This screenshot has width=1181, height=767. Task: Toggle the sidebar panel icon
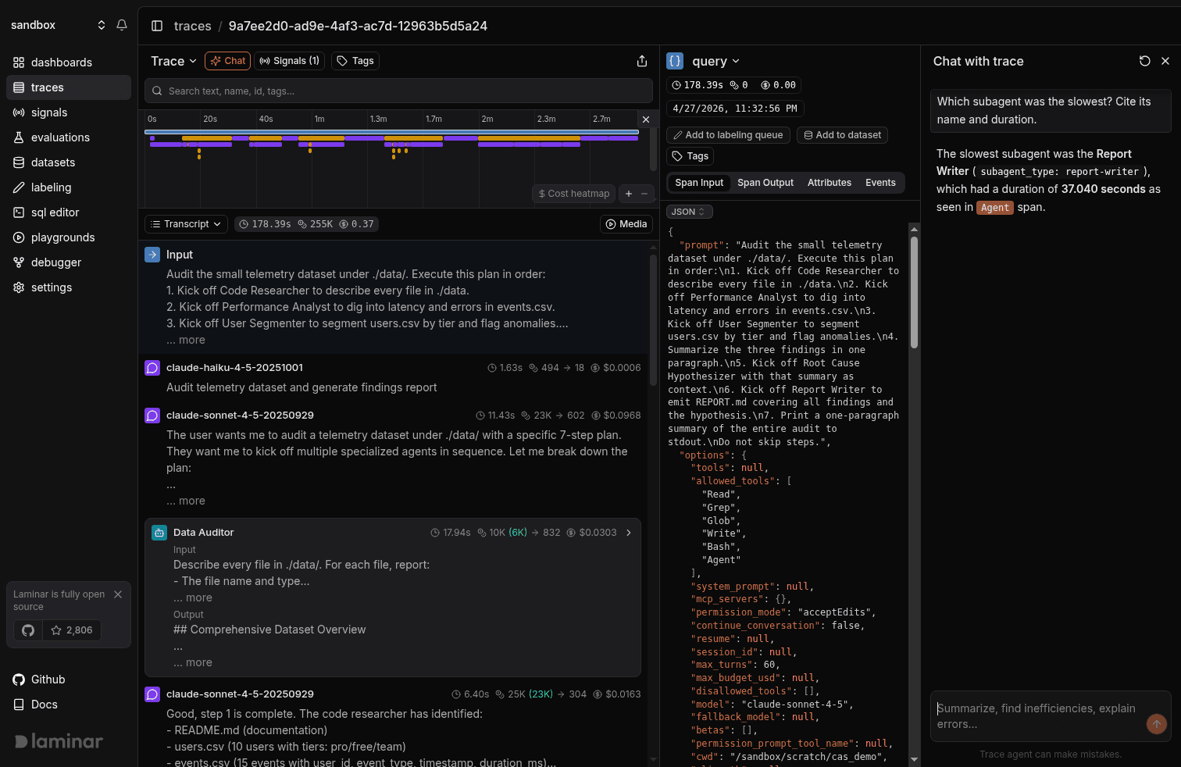click(157, 26)
